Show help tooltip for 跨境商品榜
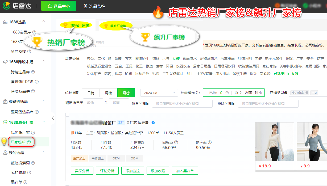The width and height of the screenshot is (327, 186). [x=33, y=91]
